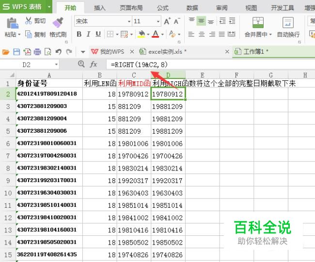Viewport: 315px width, 262px height.
Task: Click the Print icon
Action: [x=37, y=52]
